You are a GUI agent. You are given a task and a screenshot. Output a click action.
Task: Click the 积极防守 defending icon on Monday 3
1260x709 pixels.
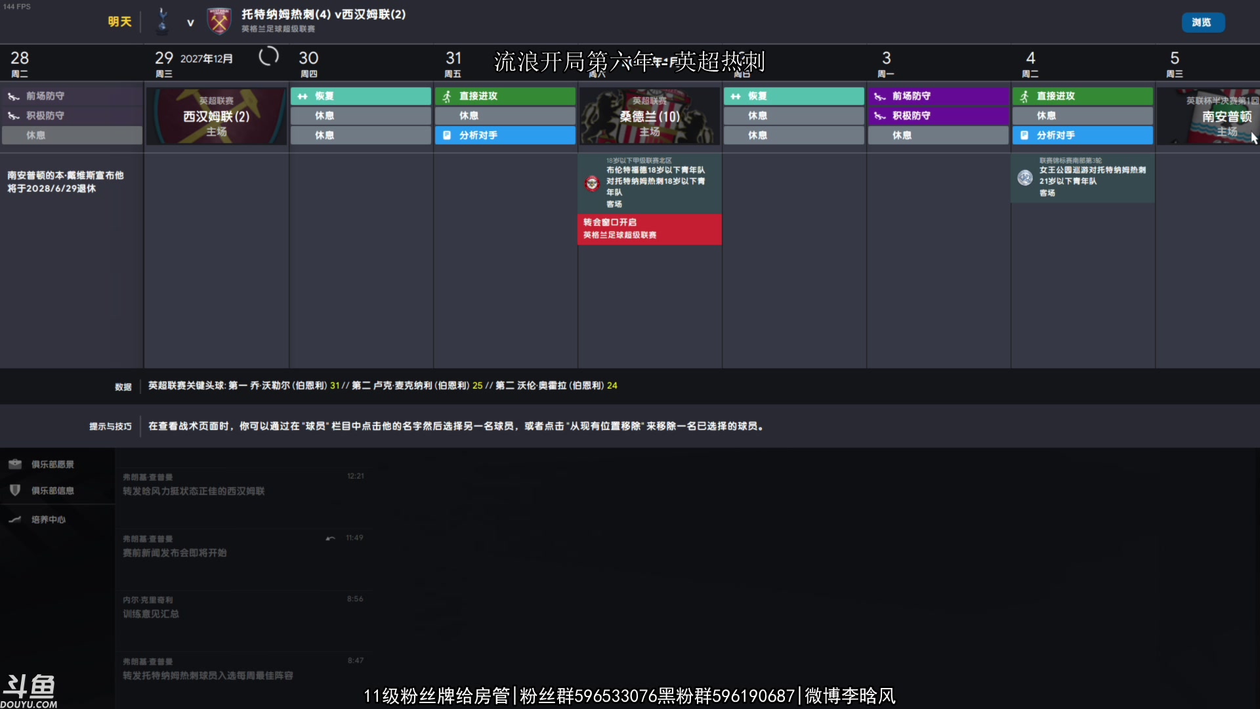point(880,116)
